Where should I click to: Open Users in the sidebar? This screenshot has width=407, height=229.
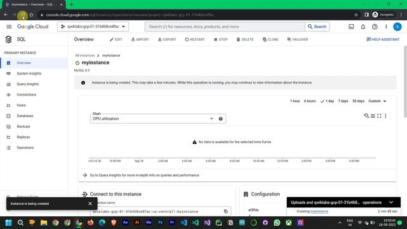point(34,106)
